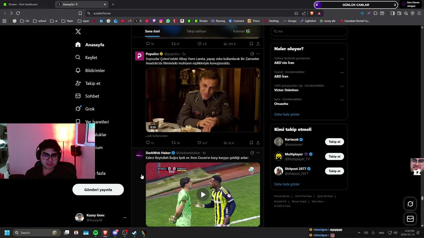This screenshot has width=424, height=238.
Task: Click the x.com/home address bar
Action: point(189,13)
